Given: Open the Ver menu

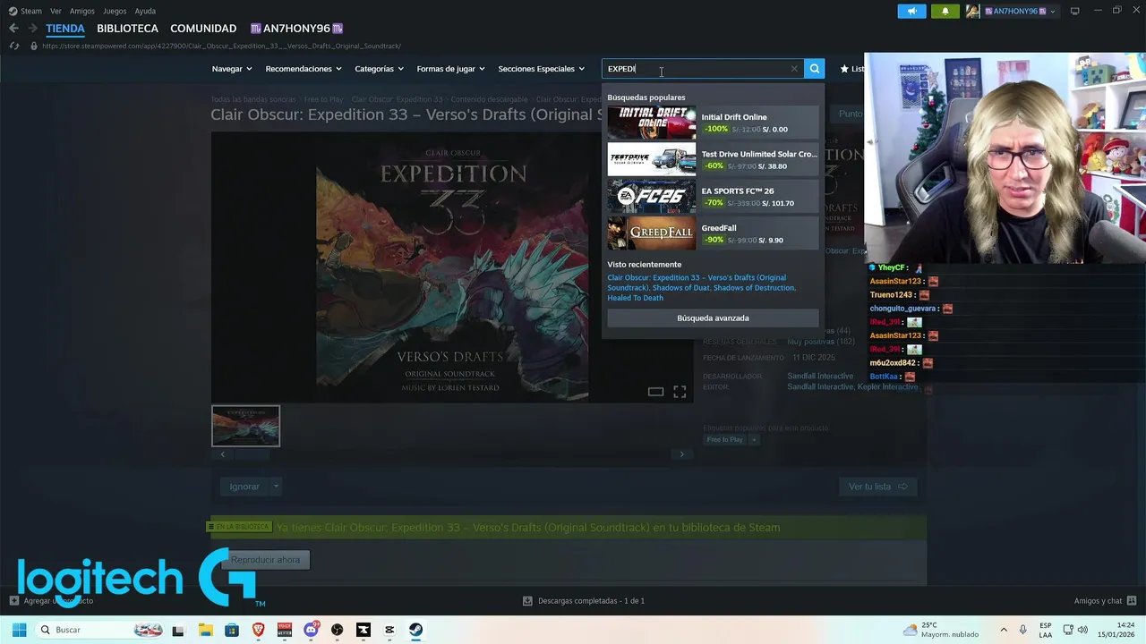Looking at the screenshot, I should 56,11.
